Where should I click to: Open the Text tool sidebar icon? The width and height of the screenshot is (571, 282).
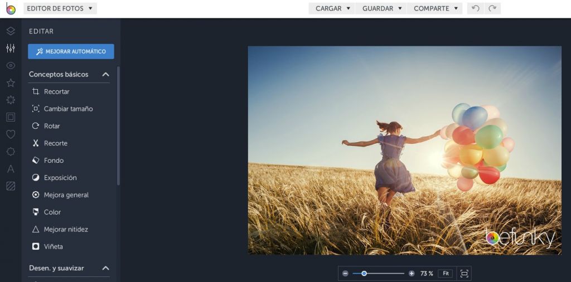click(x=11, y=169)
